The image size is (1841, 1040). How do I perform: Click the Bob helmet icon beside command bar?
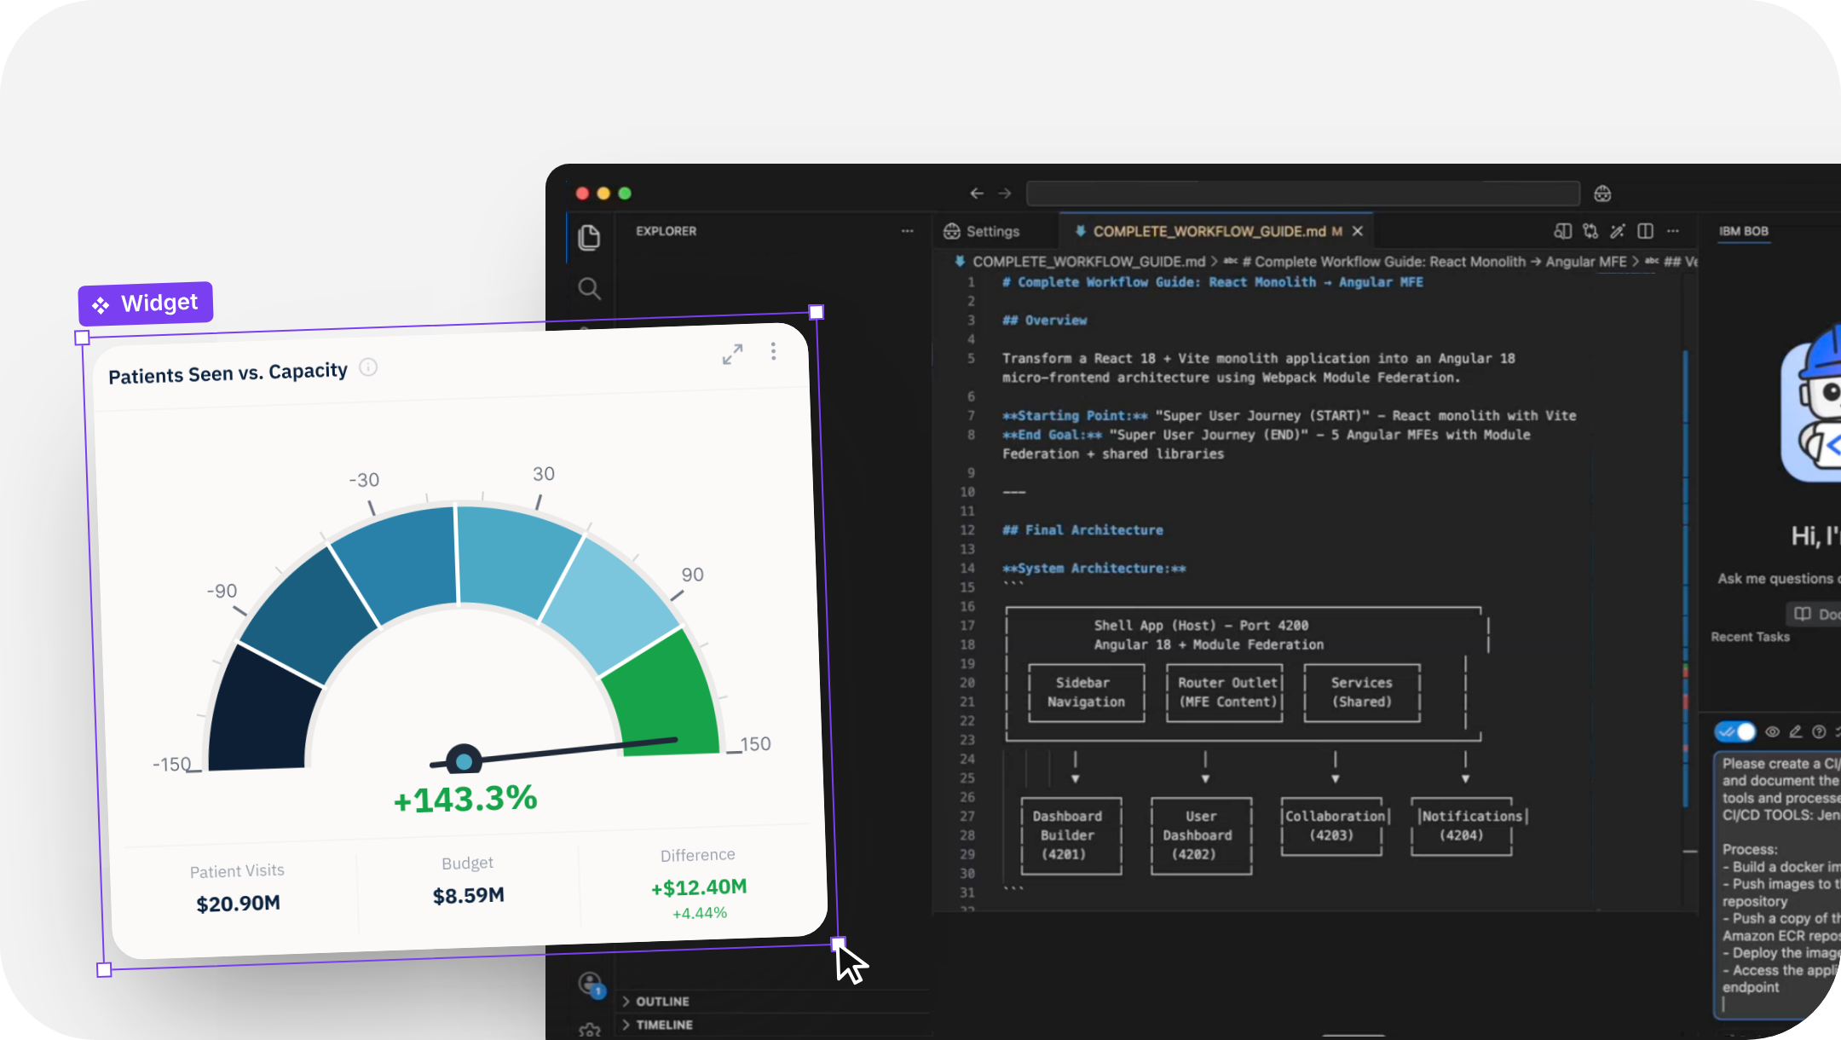pos(1602,194)
